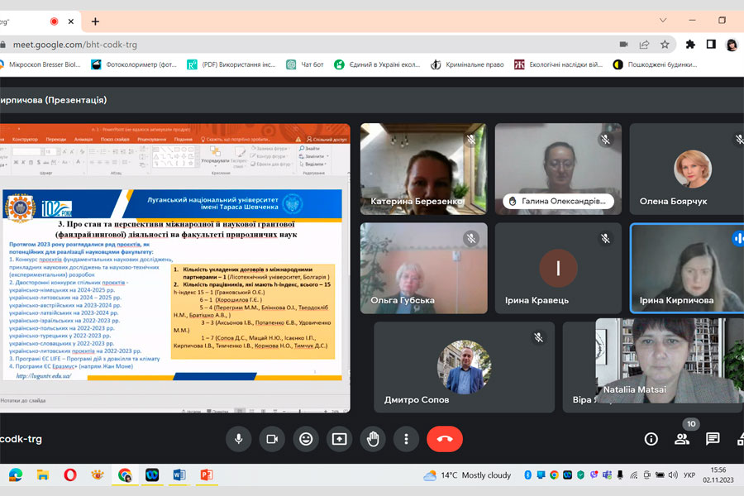The image size is (744, 496).
Task: Open the chat messages panel
Action: click(x=713, y=439)
